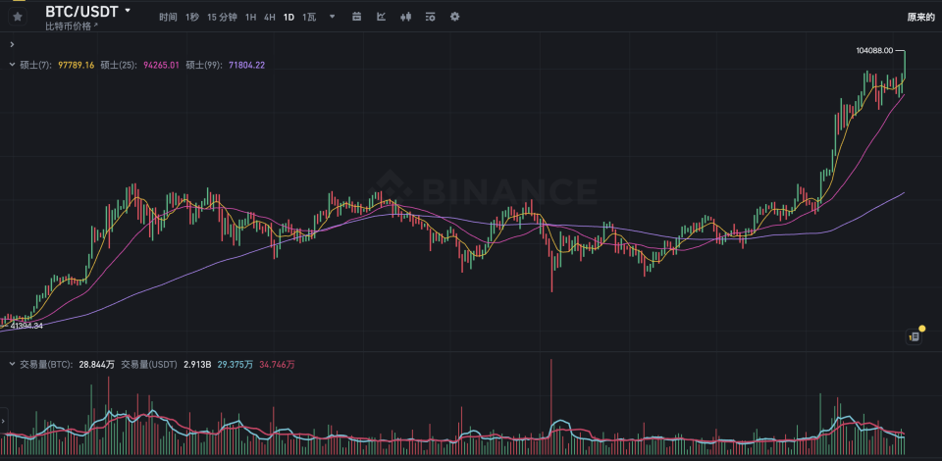Viewport: 942px width, 461px height.
Task: Select the 1D timeframe option
Action: click(x=288, y=18)
